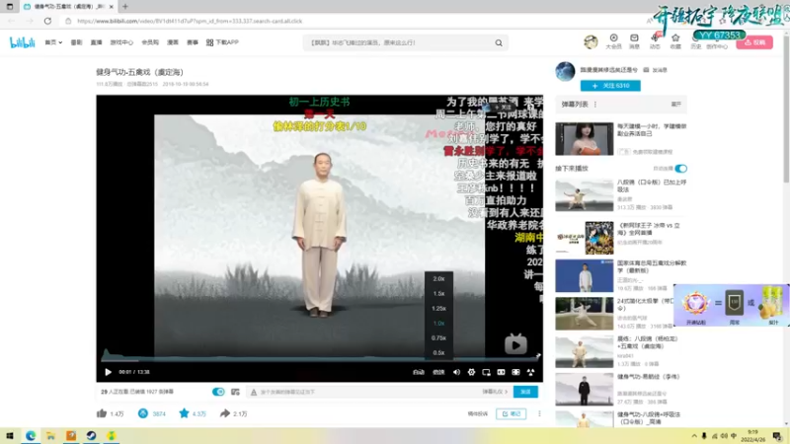Open 弹幕列表 three-dot options
This screenshot has width=790, height=444.
tap(595, 105)
